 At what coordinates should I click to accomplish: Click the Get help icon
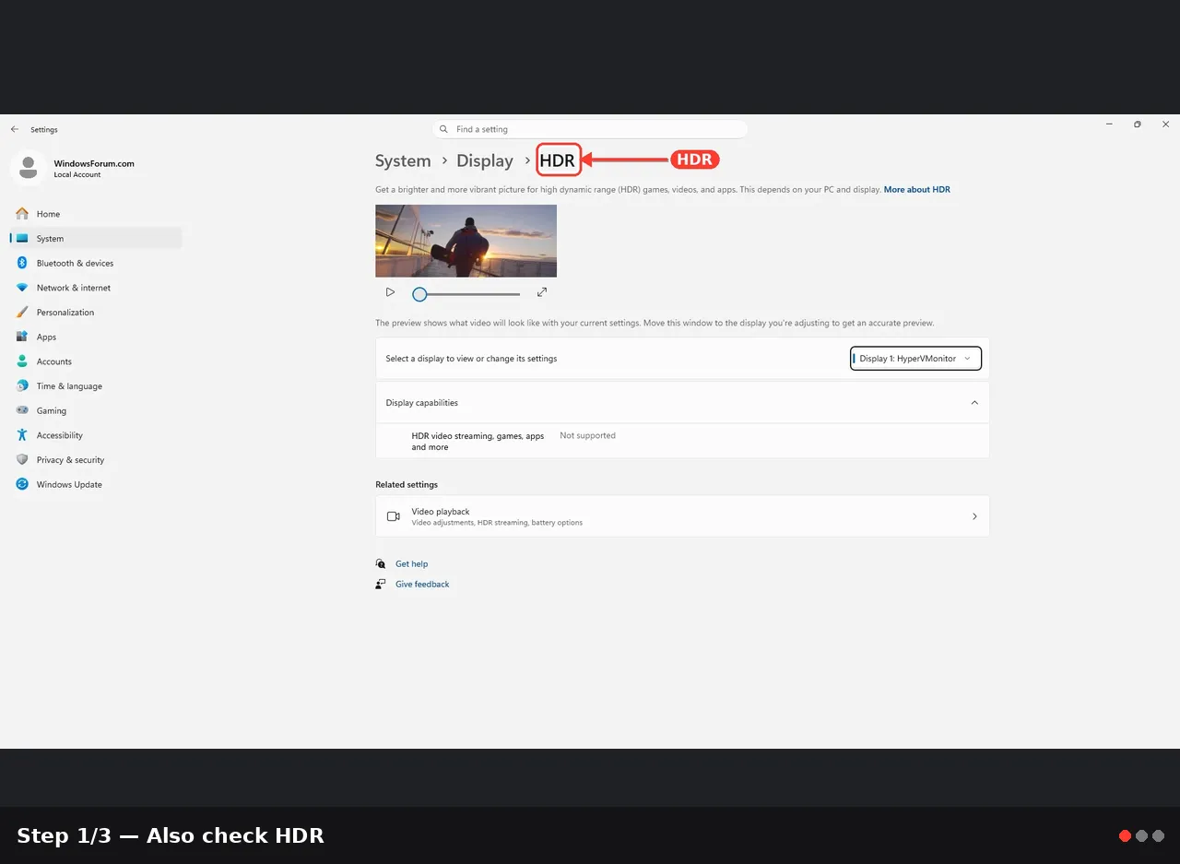pyautogui.click(x=381, y=563)
